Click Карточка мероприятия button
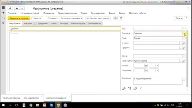Image resolution: width=192 pixels, height=108 pixels. point(98,18)
